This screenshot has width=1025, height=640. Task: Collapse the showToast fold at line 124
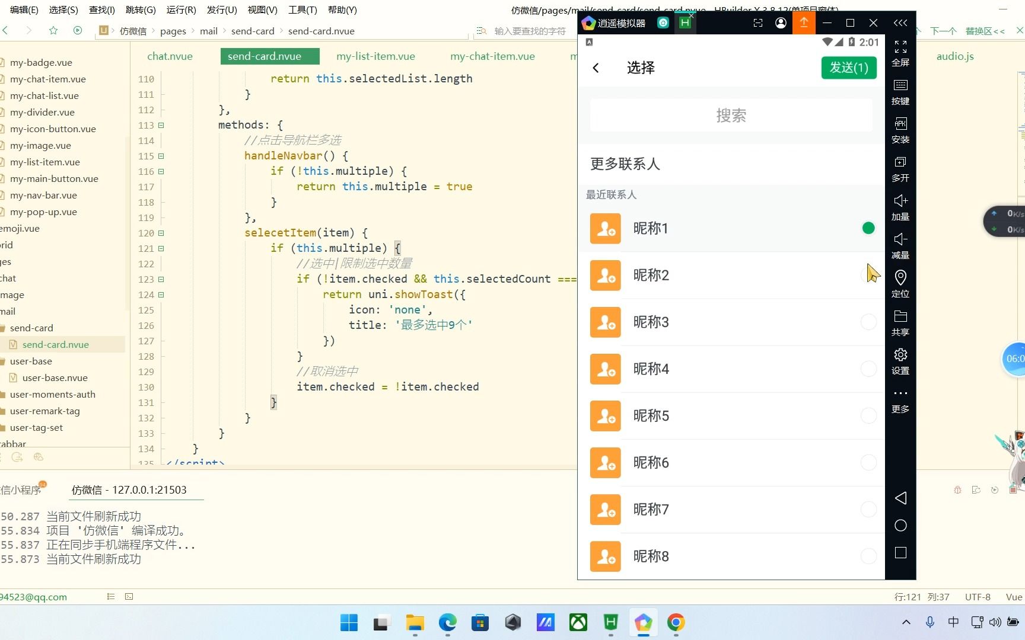pos(161,295)
